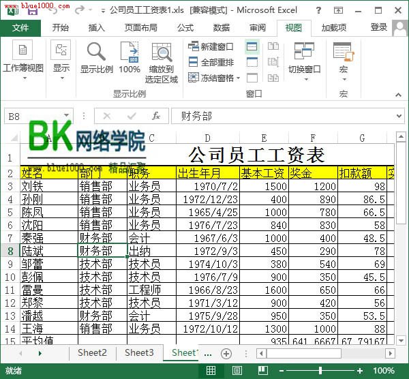Click the Insert Function fx icon

[x=156, y=116]
